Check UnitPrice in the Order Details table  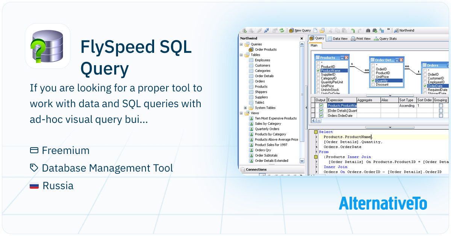point(373,77)
